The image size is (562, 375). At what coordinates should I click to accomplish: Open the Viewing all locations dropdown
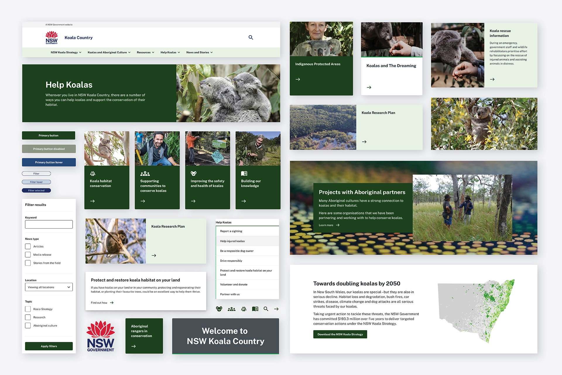49,287
